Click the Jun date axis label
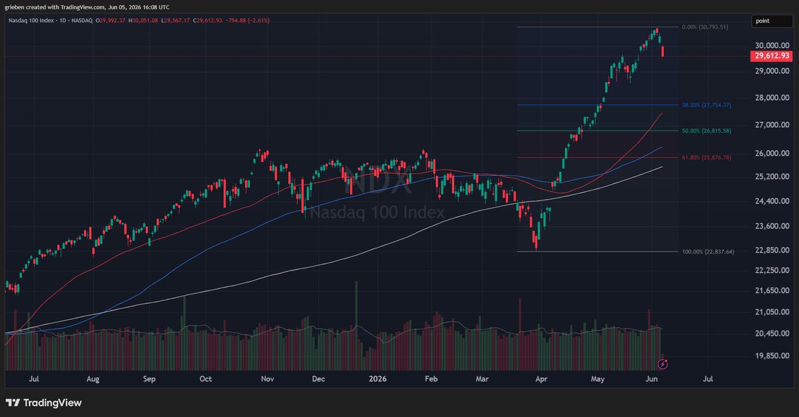The height and width of the screenshot is (417, 799). point(651,379)
